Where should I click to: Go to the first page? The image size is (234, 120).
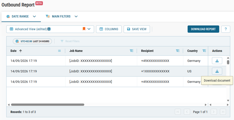178,112
